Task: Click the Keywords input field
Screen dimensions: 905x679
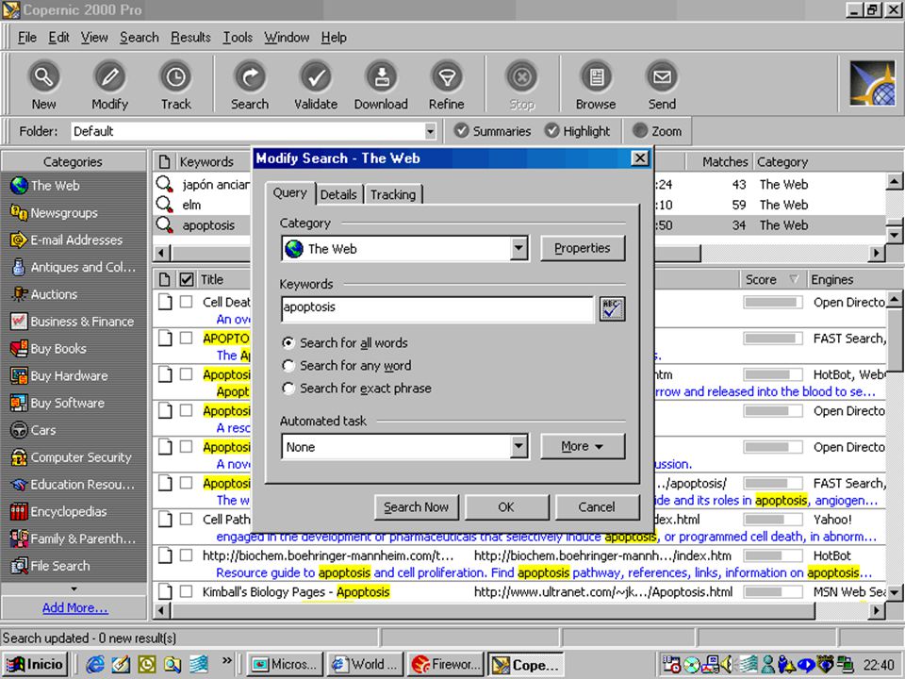Action: point(437,309)
